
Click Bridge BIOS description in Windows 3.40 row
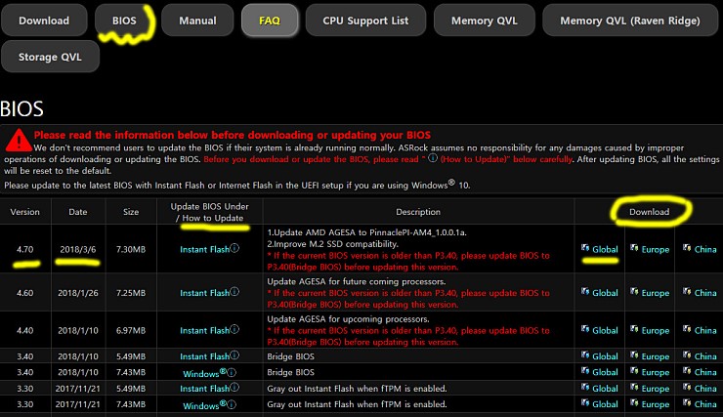(x=290, y=372)
